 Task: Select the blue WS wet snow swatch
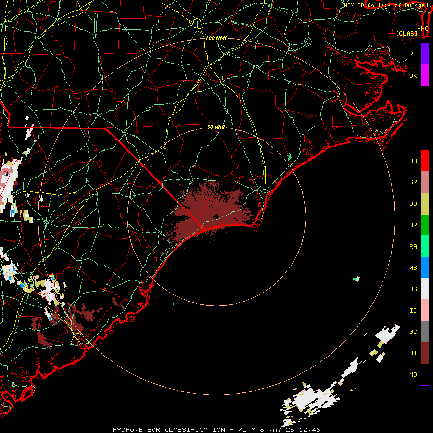coord(425,267)
